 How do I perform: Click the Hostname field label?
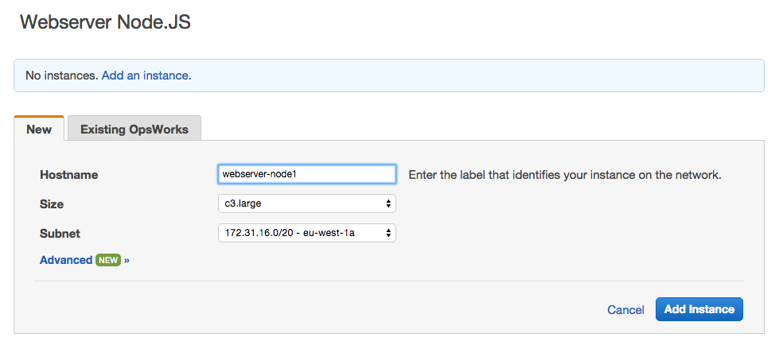(68, 175)
